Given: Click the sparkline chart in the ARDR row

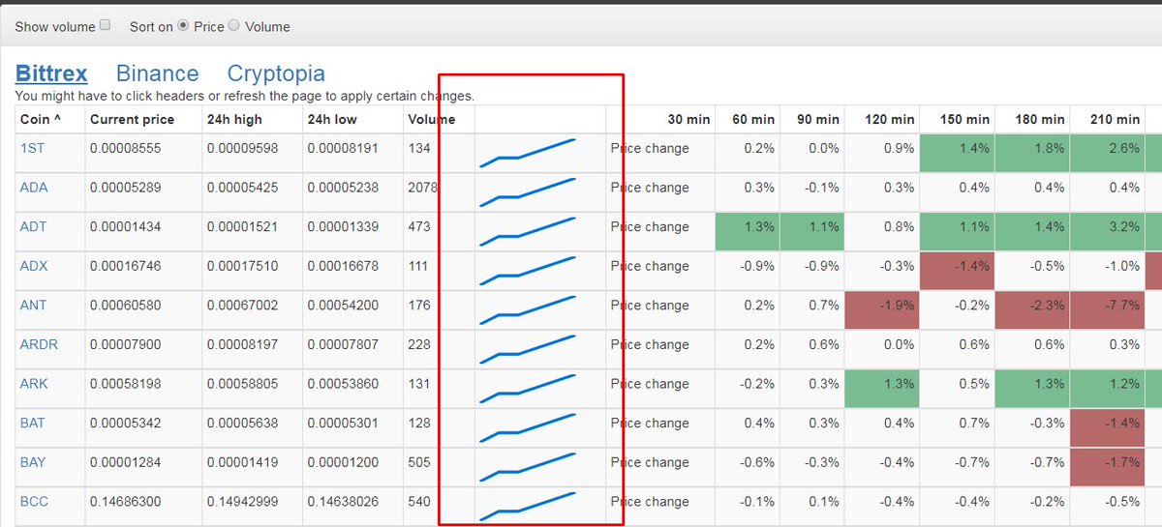Looking at the screenshot, I should (528, 348).
